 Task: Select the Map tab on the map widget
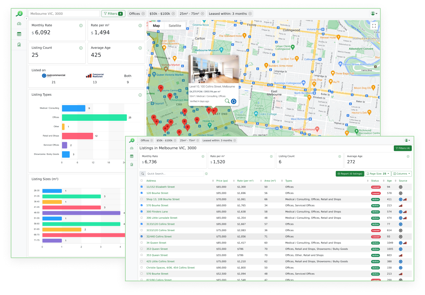(x=156, y=25)
